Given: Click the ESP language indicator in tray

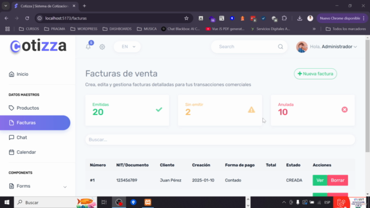Looking at the screenshot, I should point(327,202).
